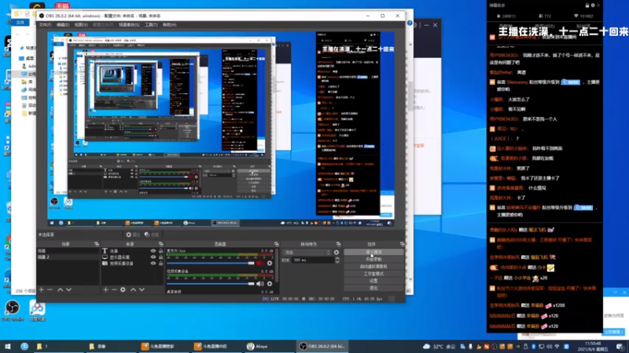629x353 pixels.
Task: Select first scene in Scenes list
Action: point(68,251)
